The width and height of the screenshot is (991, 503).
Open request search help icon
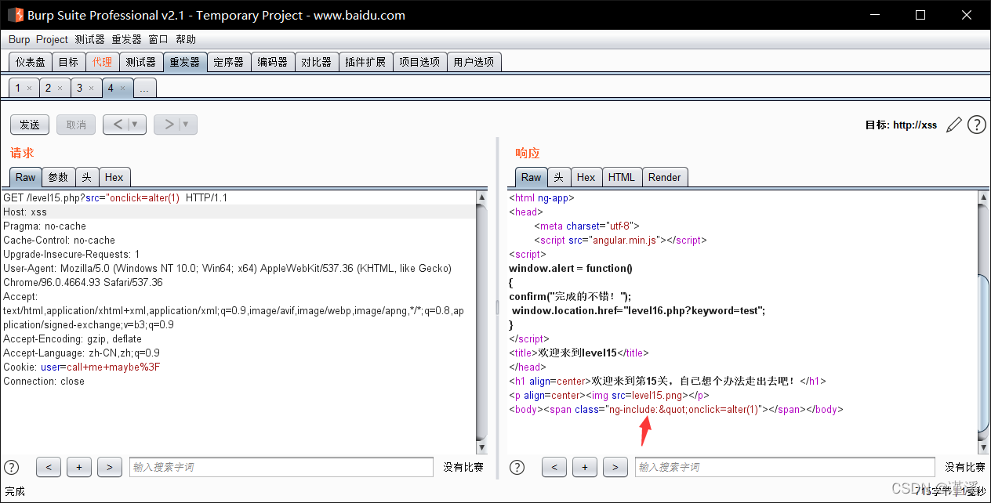click(x=12, y=467)
